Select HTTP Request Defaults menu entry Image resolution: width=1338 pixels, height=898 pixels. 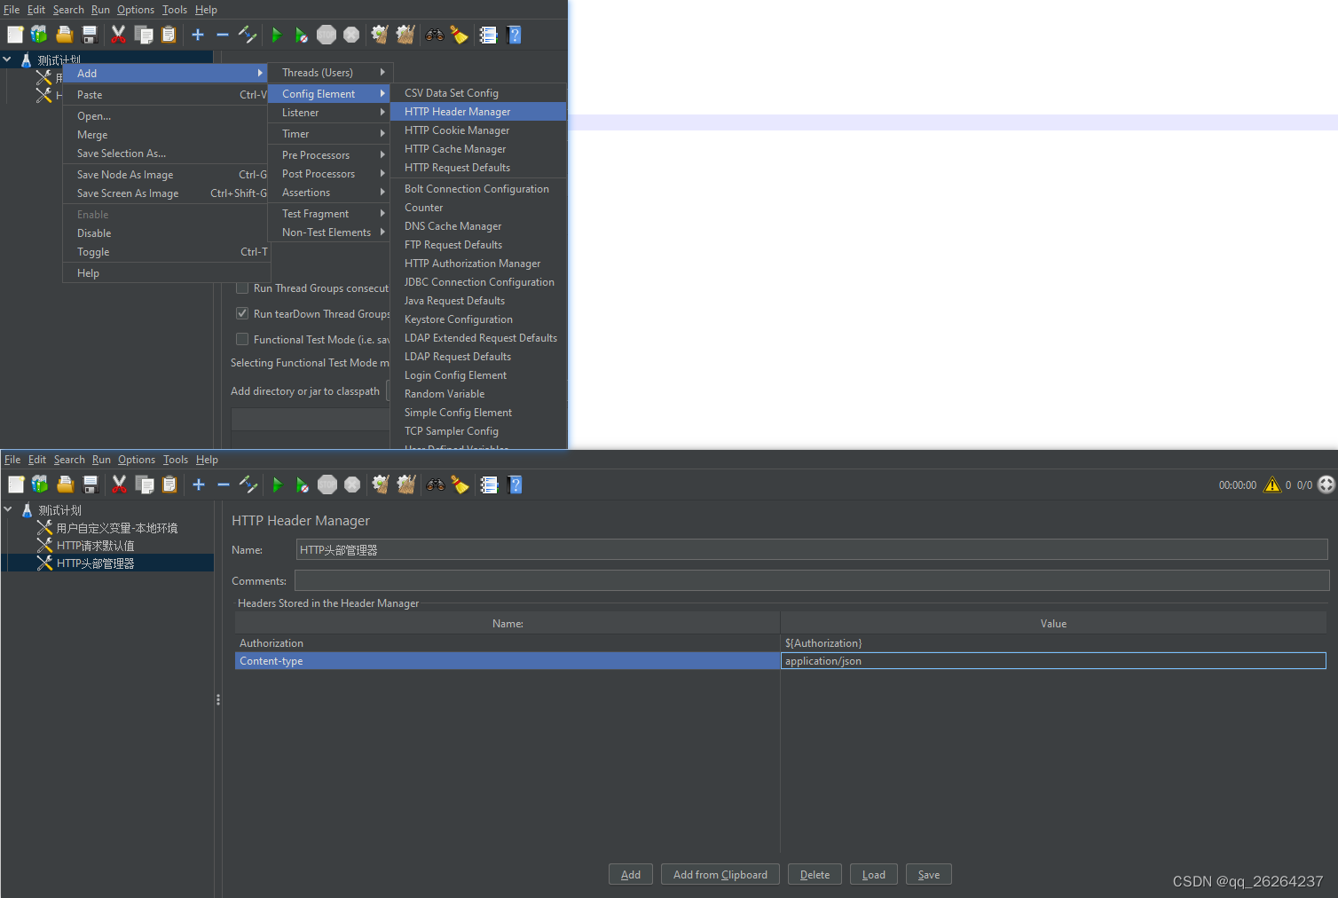pos(478,168)
